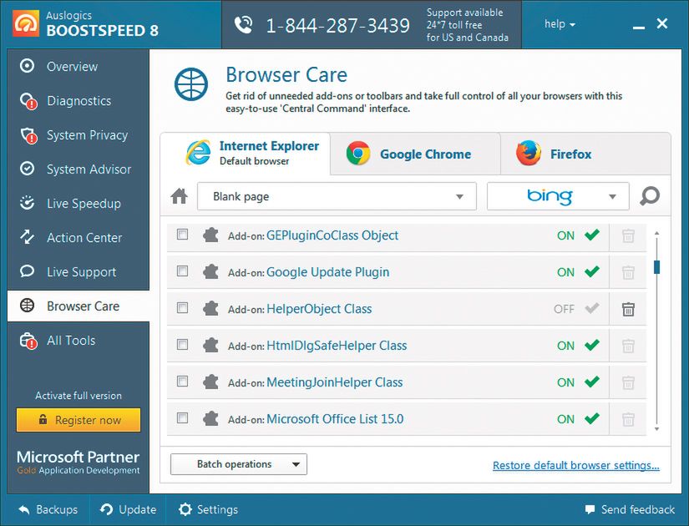Screen dimensions: 689x526
Task: Tick the HelperObject Class checkbox
Action: coord(182,307)
